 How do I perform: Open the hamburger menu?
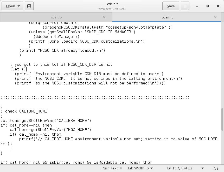point(185,6)
